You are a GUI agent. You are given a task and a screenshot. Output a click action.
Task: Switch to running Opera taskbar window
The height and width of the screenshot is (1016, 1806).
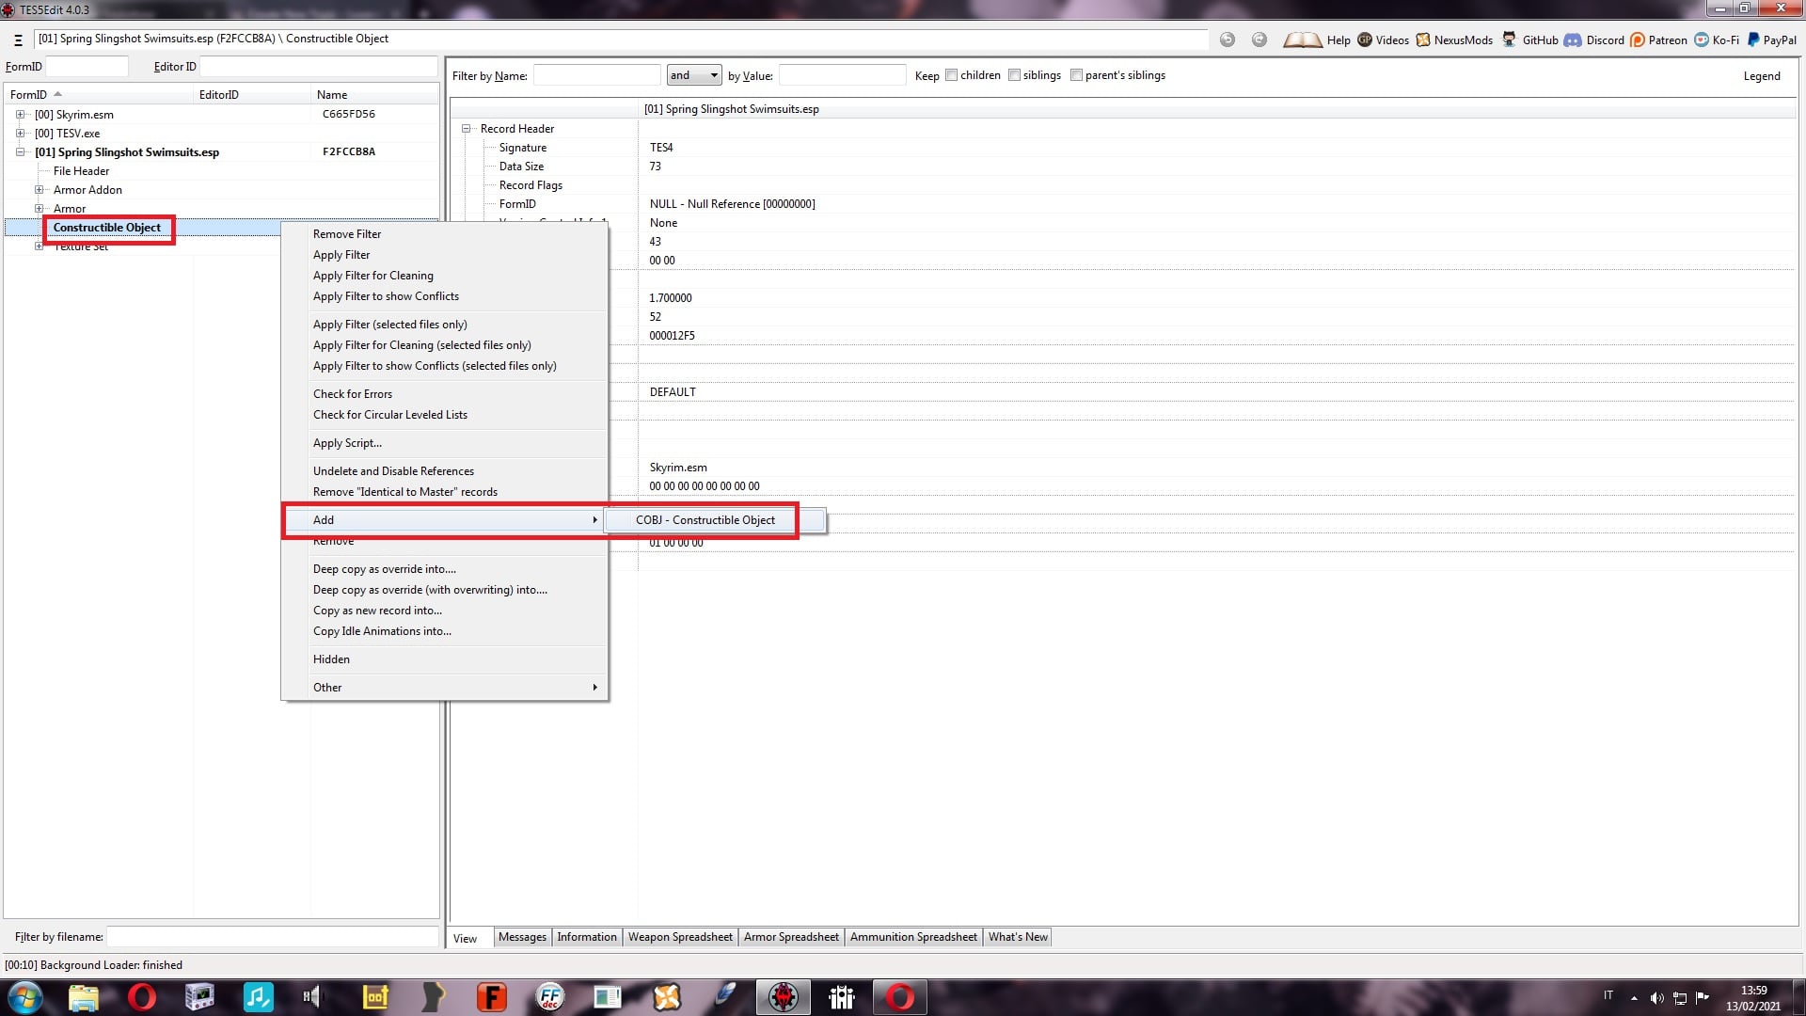tap(900, 997)
